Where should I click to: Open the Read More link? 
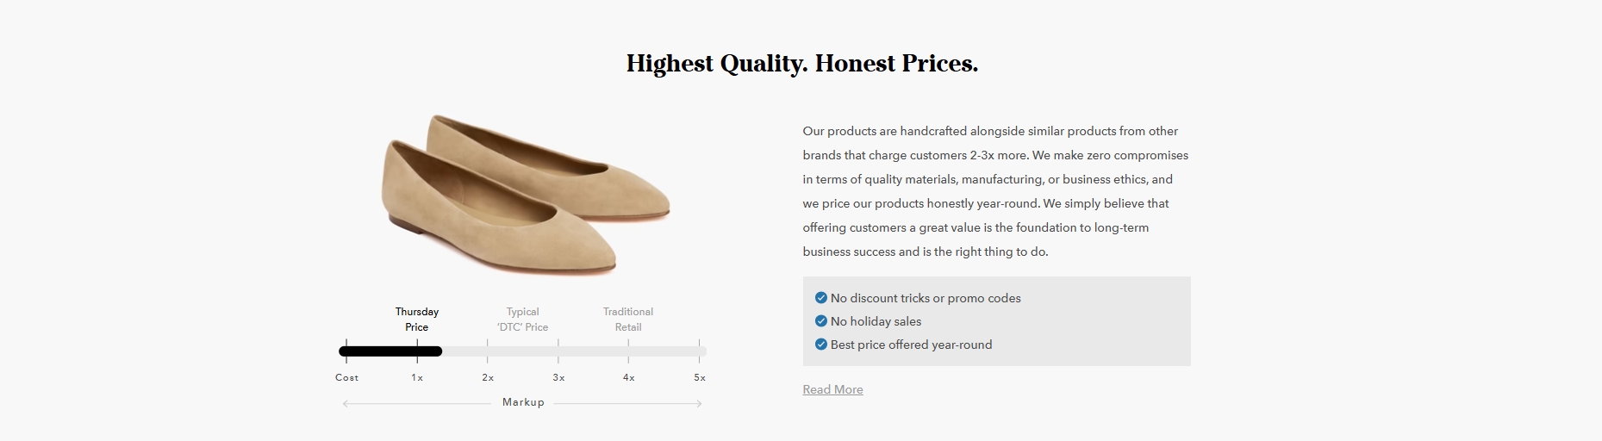pyautogui.click(x=832, y=389)
